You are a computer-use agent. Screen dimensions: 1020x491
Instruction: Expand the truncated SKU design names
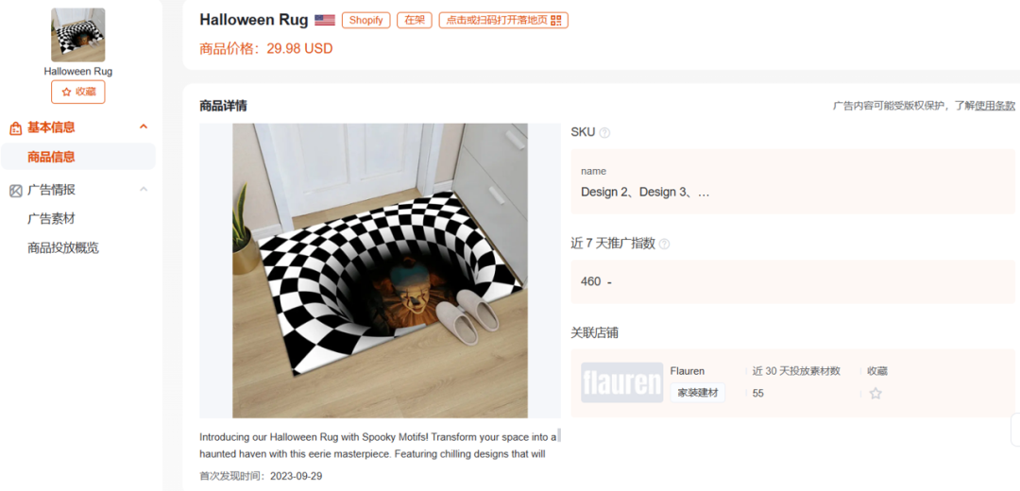coord(645,193)
